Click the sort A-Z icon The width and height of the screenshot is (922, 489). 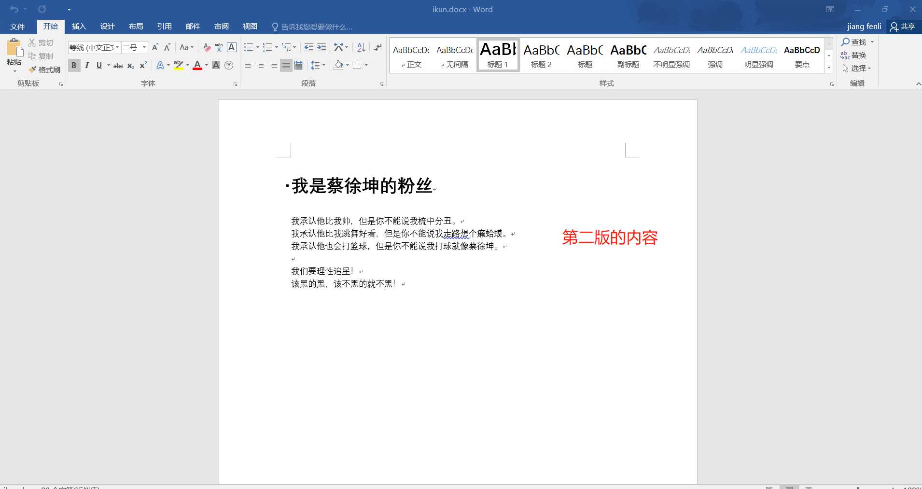(361, 47)
